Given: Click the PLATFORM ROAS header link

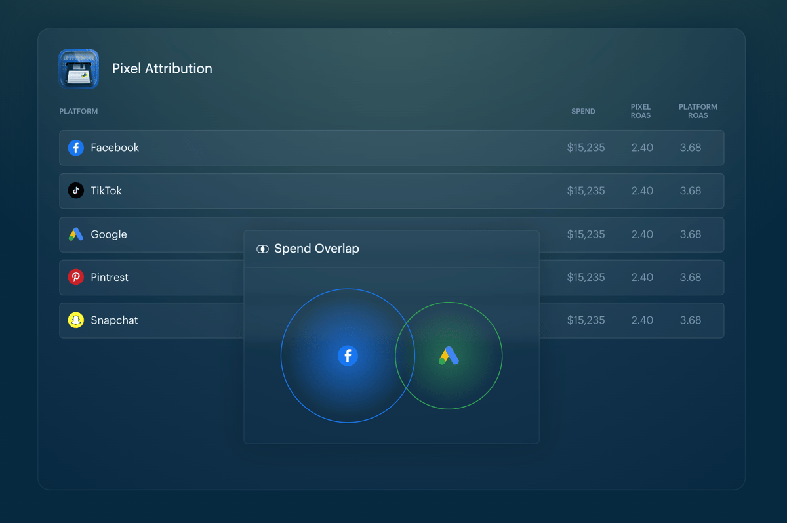Looking at the screenshot, I should [x=698, y=111].
